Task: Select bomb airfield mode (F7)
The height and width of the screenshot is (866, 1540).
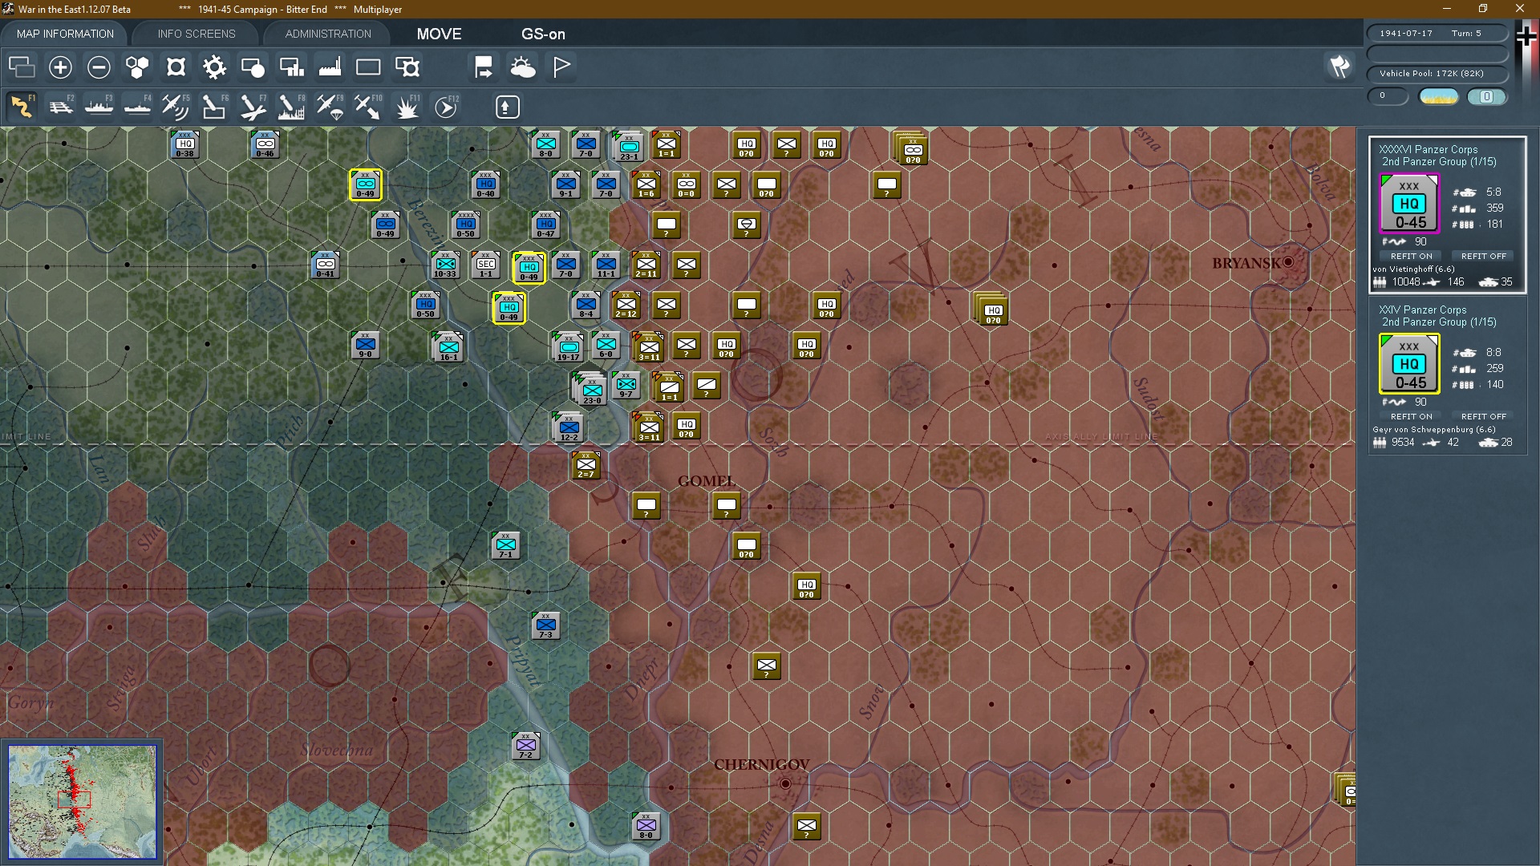Action: pyautogui.click(x=253, y=107)
